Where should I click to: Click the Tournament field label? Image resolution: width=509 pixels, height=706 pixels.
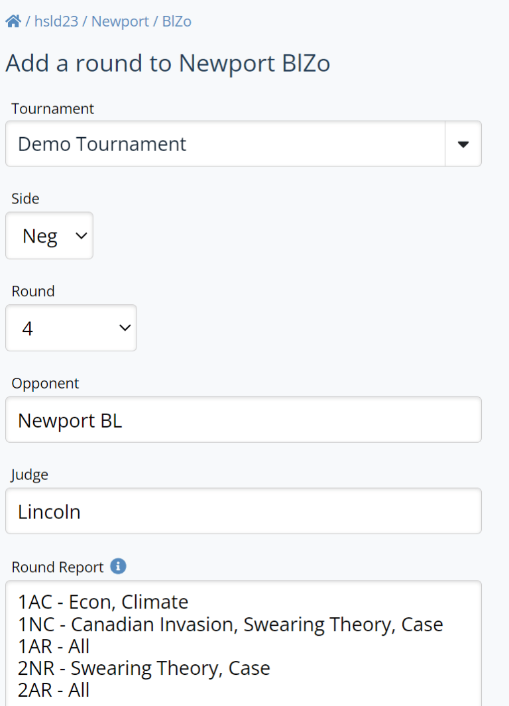click(53, 109)
